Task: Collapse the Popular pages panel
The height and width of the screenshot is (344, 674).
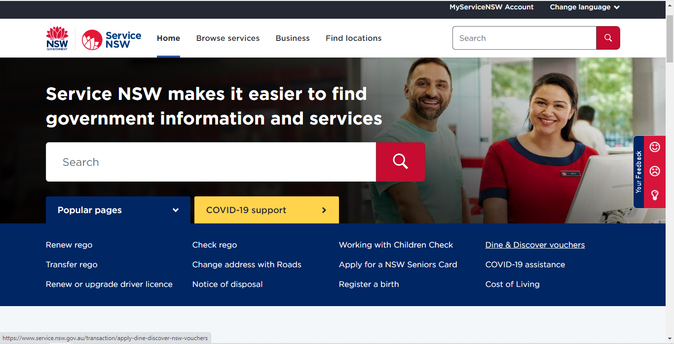Action: [x=118, y=210]
